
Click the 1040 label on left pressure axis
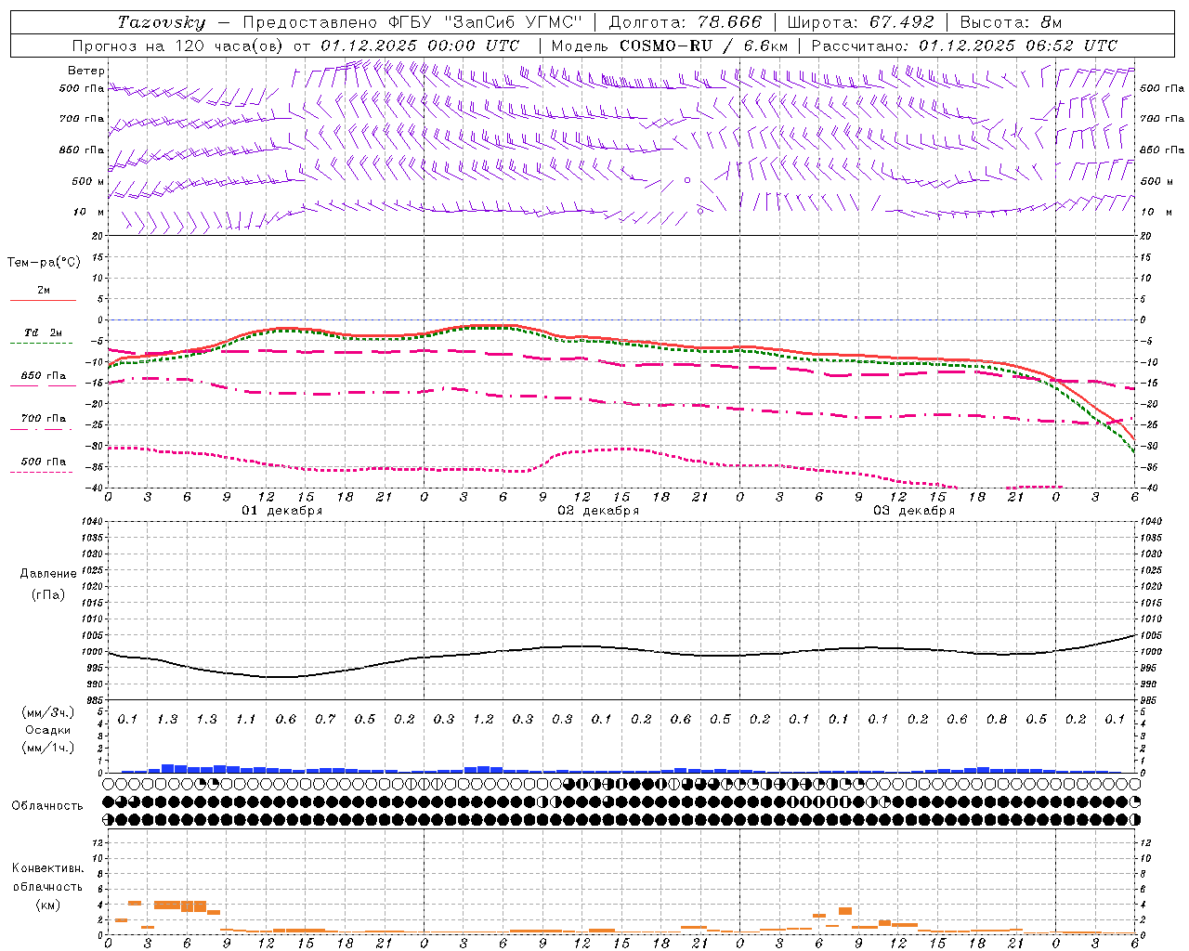pyautogui.click(x=93, y=522)
